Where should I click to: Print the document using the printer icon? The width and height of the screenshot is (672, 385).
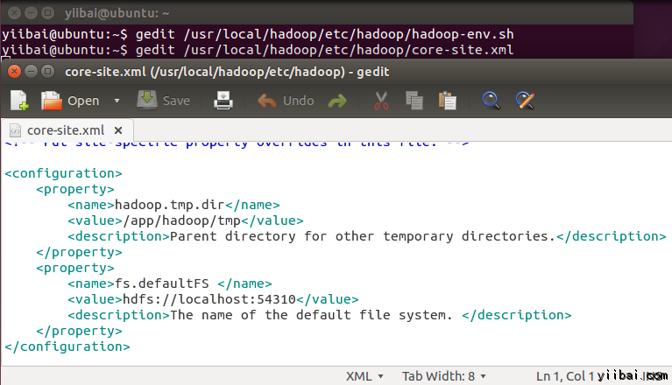(223, 101)
